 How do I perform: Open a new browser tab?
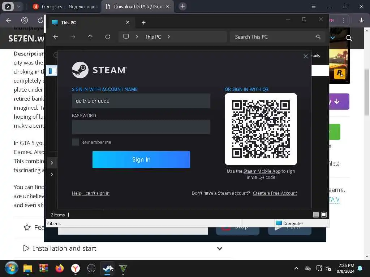182,6
